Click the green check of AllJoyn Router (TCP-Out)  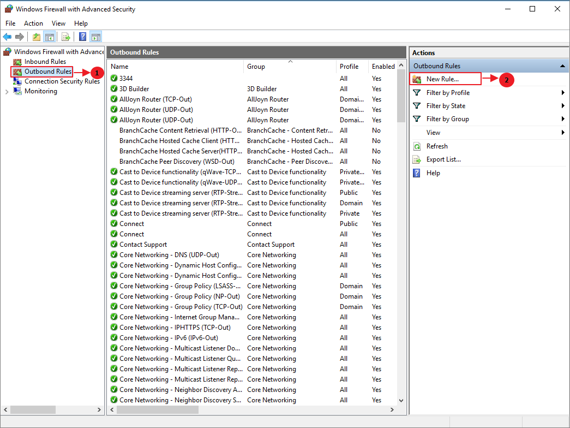click(x=114, y=99)
